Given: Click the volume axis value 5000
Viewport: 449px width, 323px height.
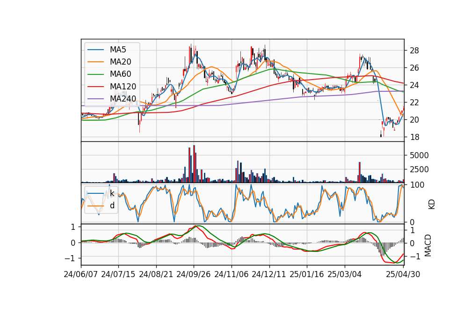Looking at the screenshot, I should 419,155.
